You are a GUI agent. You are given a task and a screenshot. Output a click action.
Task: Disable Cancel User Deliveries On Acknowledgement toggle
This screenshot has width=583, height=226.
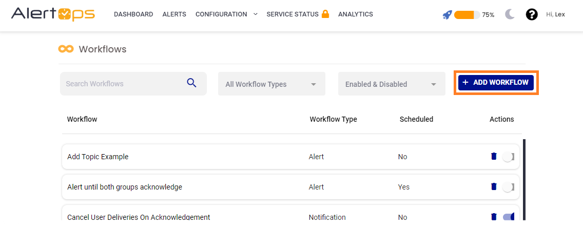509,217
